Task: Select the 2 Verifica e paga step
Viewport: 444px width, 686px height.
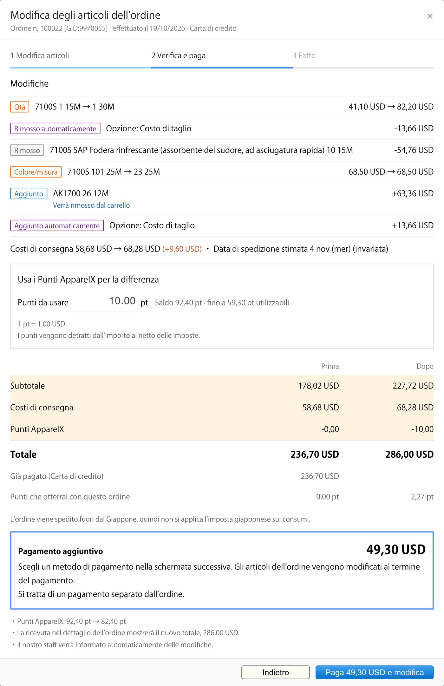Action: point(179,56)
